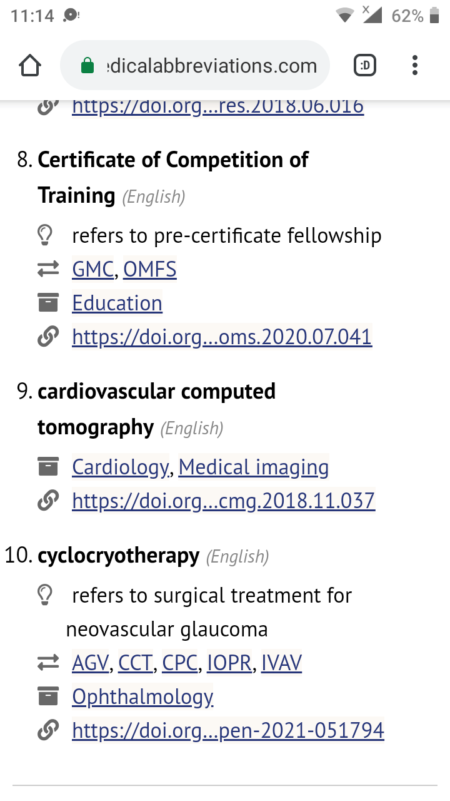This screenshot has width=450, height=801.
Task: Tap the green padlock security icon
Action: pyautogui.click(x=87, y=66)
